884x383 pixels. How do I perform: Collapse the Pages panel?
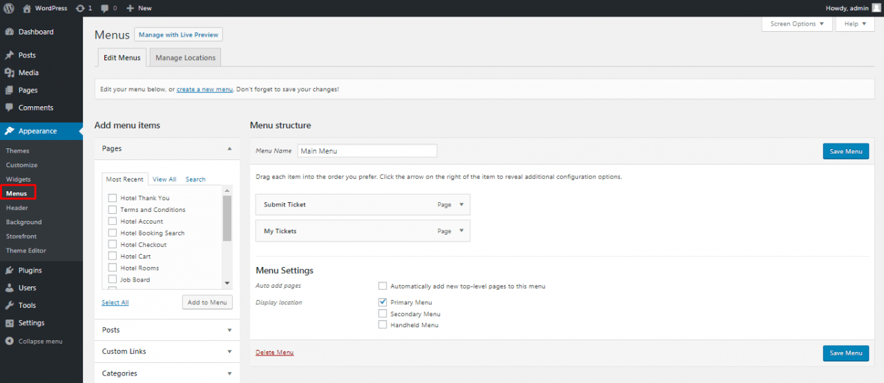coord(229,148)
